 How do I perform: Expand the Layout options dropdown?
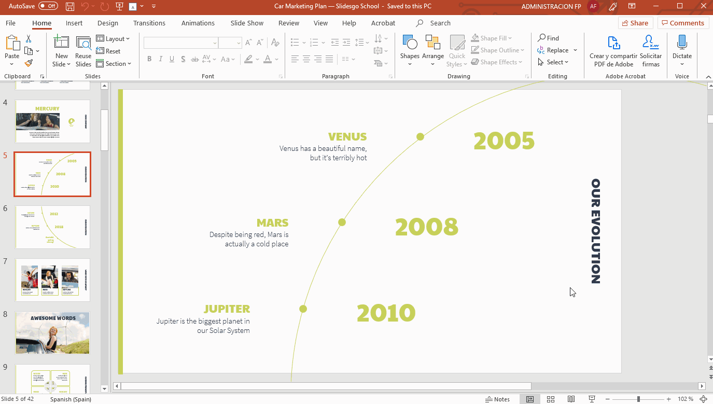click(x=114, y=38)
